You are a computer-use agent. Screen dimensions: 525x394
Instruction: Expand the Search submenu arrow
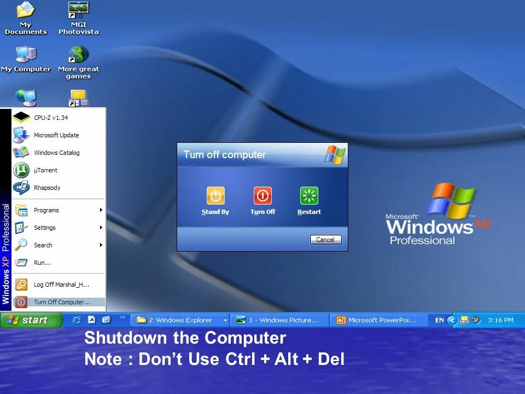pyautogui.click(x=101, y=245)
